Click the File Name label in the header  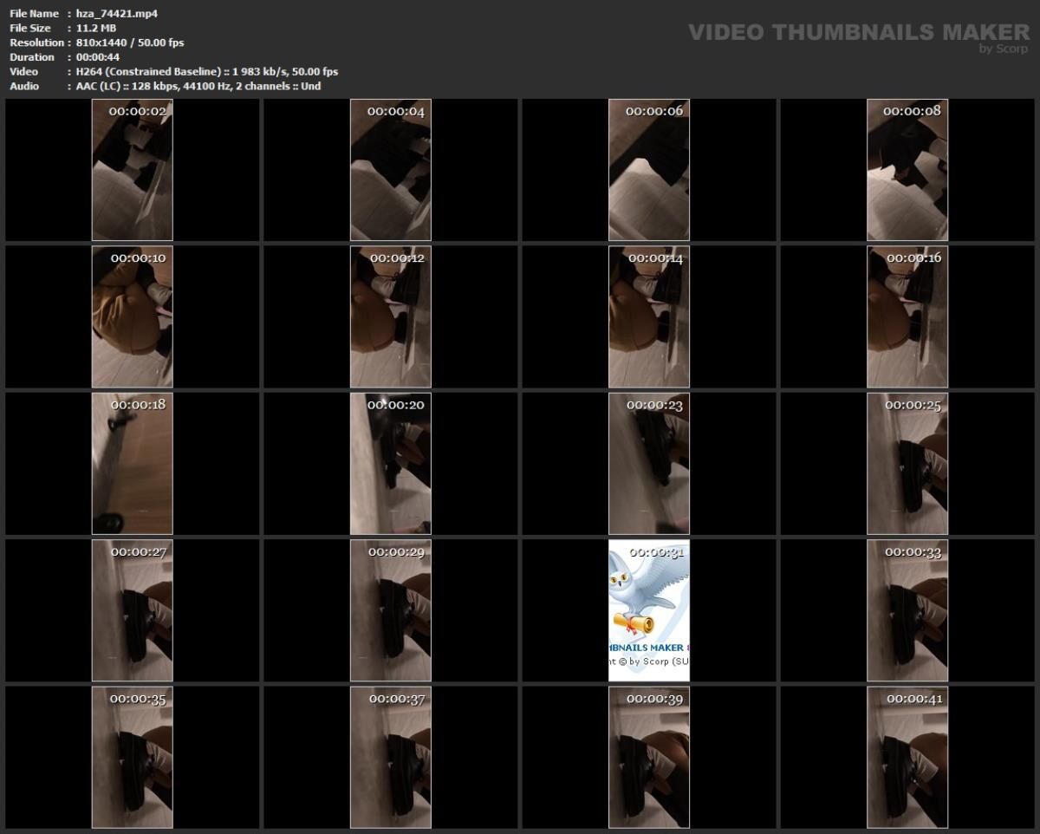(33, 13)
